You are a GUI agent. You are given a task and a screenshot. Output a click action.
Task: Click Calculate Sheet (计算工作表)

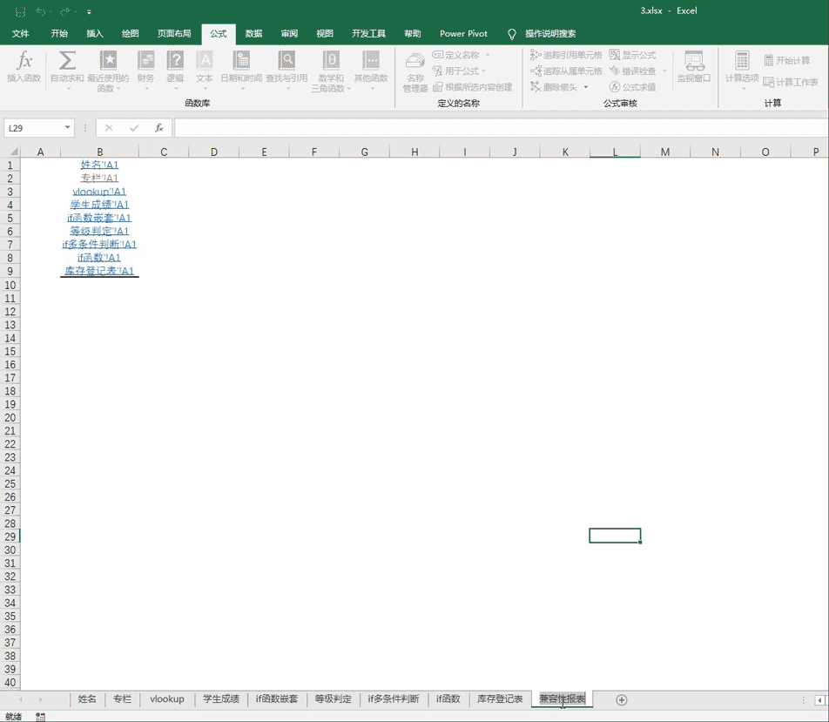[791, 82]
